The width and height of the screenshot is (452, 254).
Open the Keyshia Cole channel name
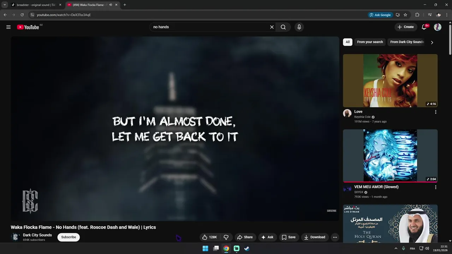click(362, 117)
